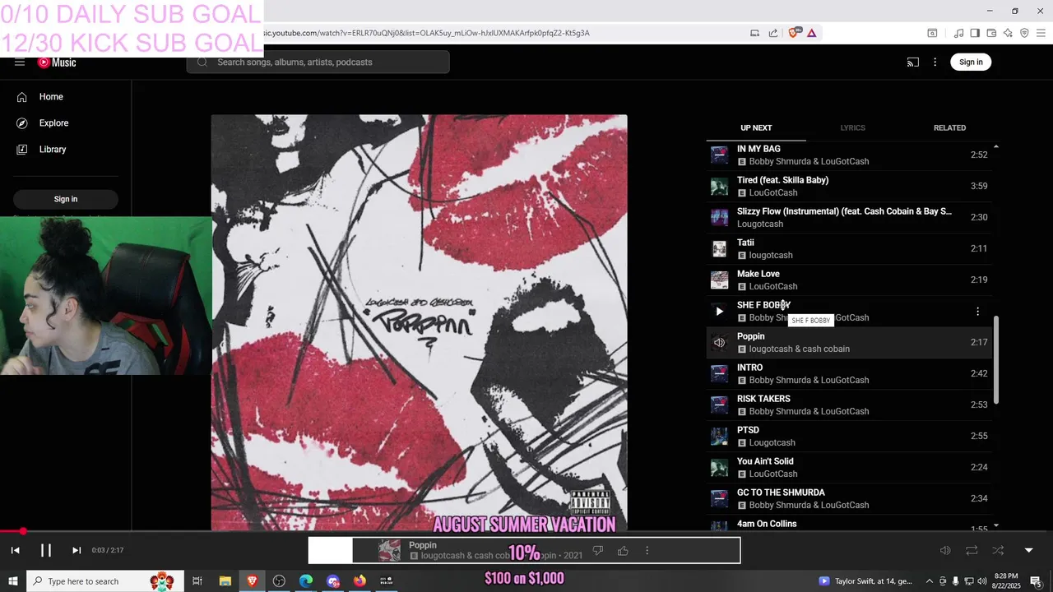1053x592 pixels.
Task: Select IN MY BAG in the queue
Action: [849, 155]
